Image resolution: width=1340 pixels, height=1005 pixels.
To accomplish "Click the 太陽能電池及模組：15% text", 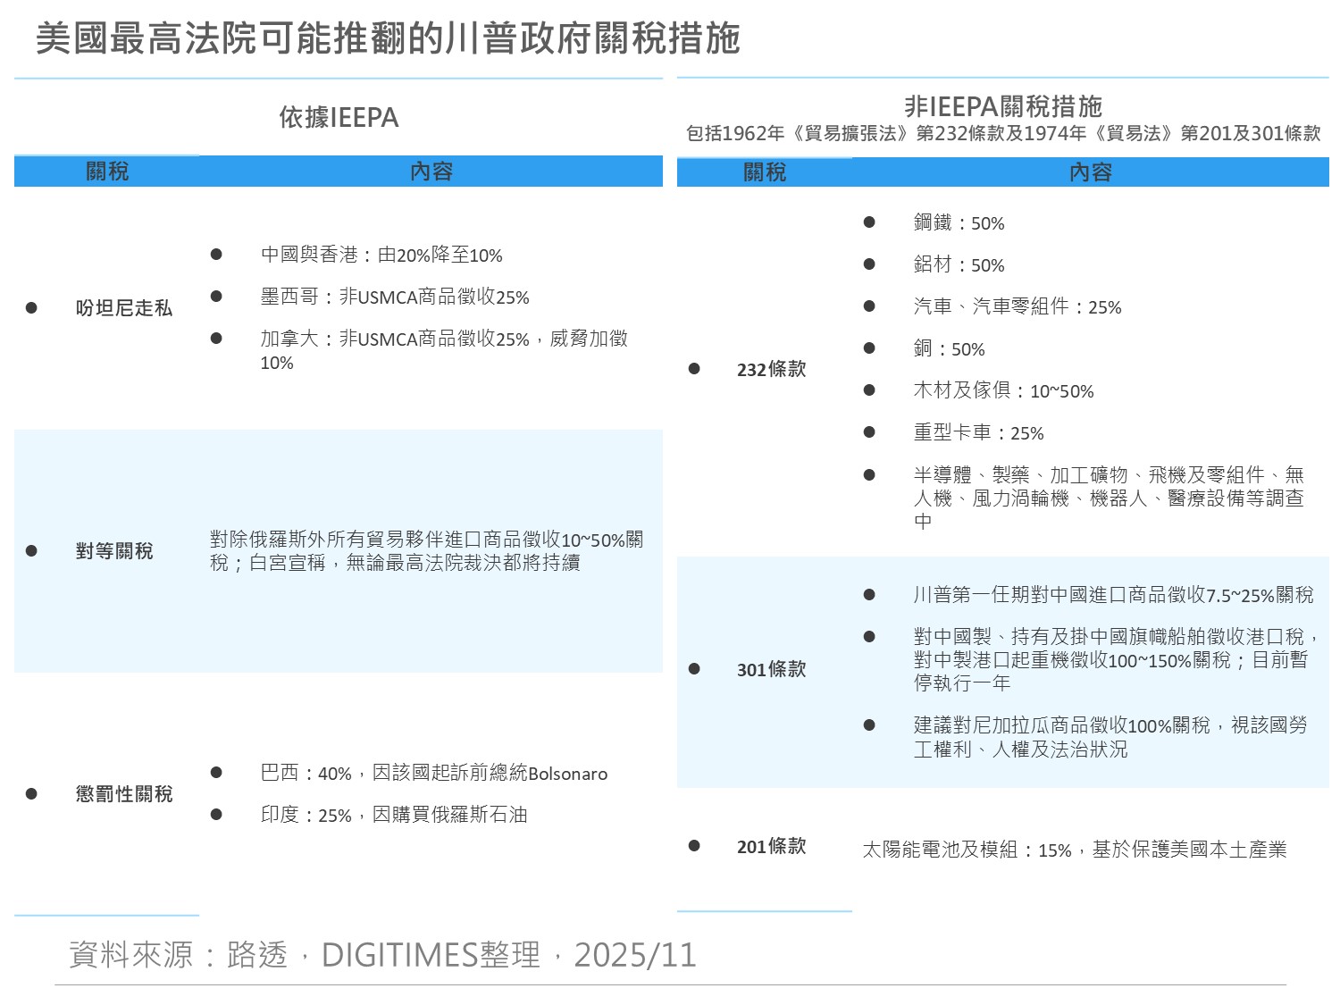I will click(x=1074, y=850).
